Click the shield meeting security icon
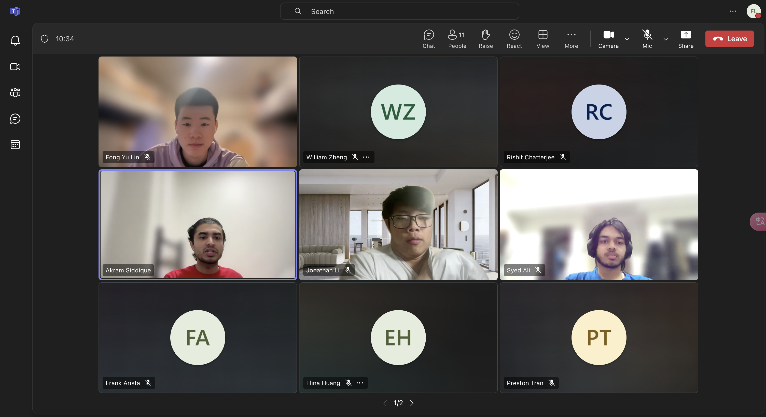Screen dimensions: 766x417 (x=45, y=39)
